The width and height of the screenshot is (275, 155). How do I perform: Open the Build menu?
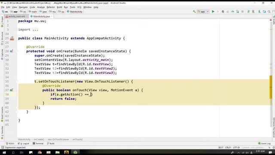(59, 7)
